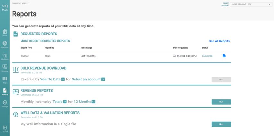Click the Requested Reports heading

pos(39,34)
